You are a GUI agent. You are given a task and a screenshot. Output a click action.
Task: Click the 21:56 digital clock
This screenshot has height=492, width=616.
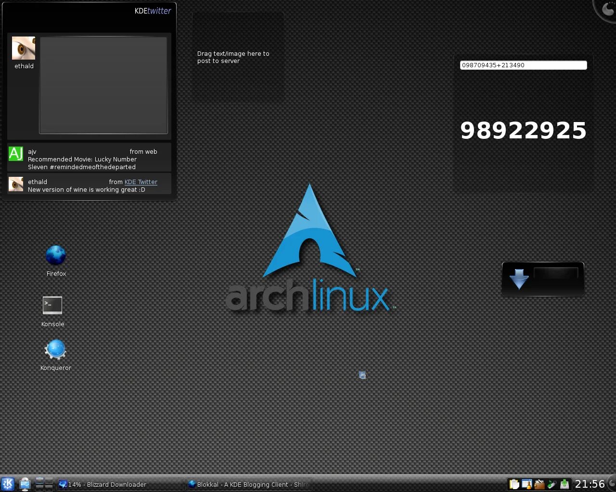tap(590, 484)
